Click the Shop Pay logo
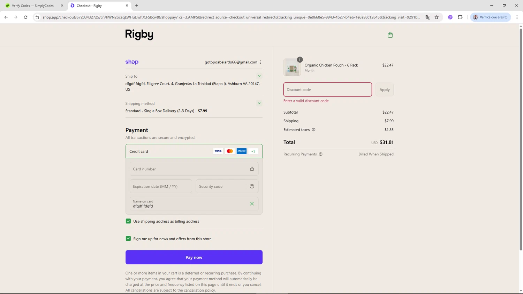Viewport: 523px width, 294px height. [x=132, y=62]
